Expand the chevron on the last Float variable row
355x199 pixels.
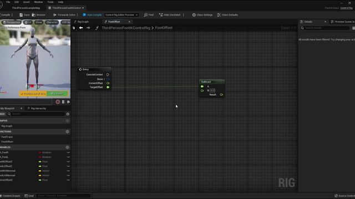coord(68,180)
